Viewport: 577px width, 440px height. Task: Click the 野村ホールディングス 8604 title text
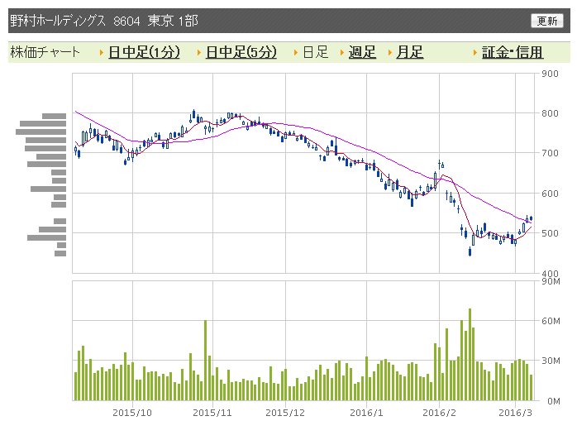click(x=75, y=21)
